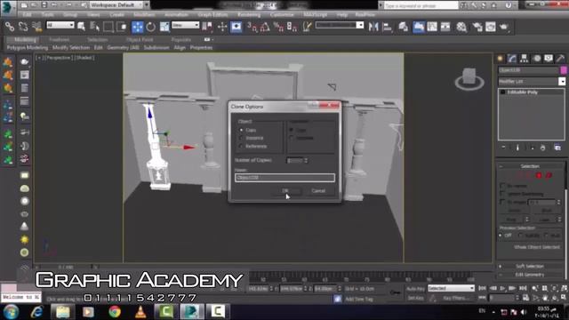Open the key filter Selected dropdown
569x320 pixels.
pyautogui.click(x=451, y=288)
